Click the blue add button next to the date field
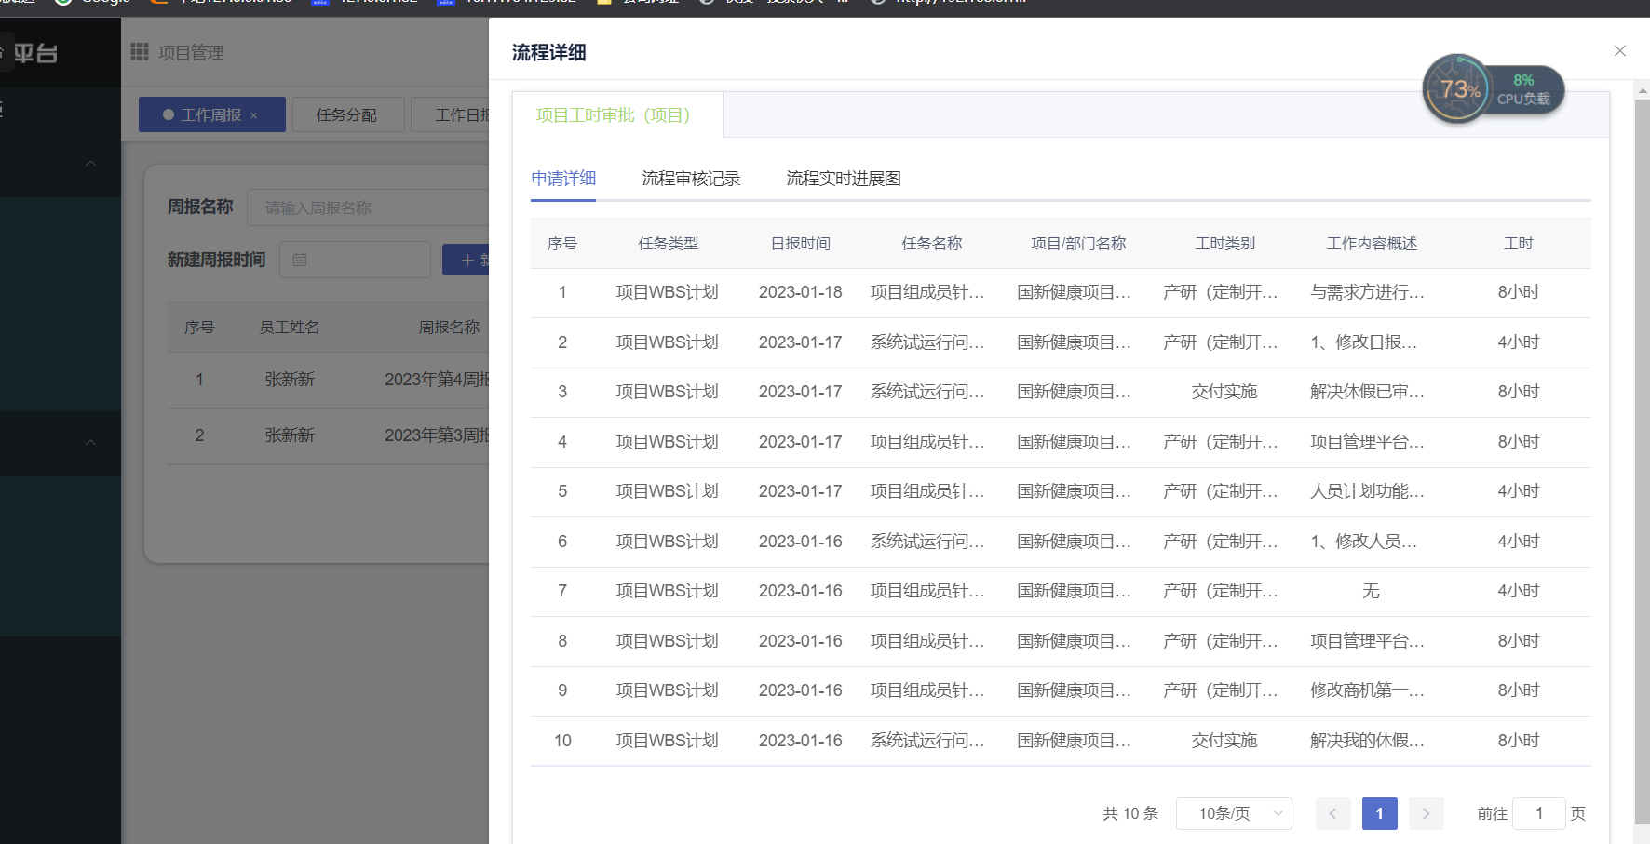 point(466,260)
